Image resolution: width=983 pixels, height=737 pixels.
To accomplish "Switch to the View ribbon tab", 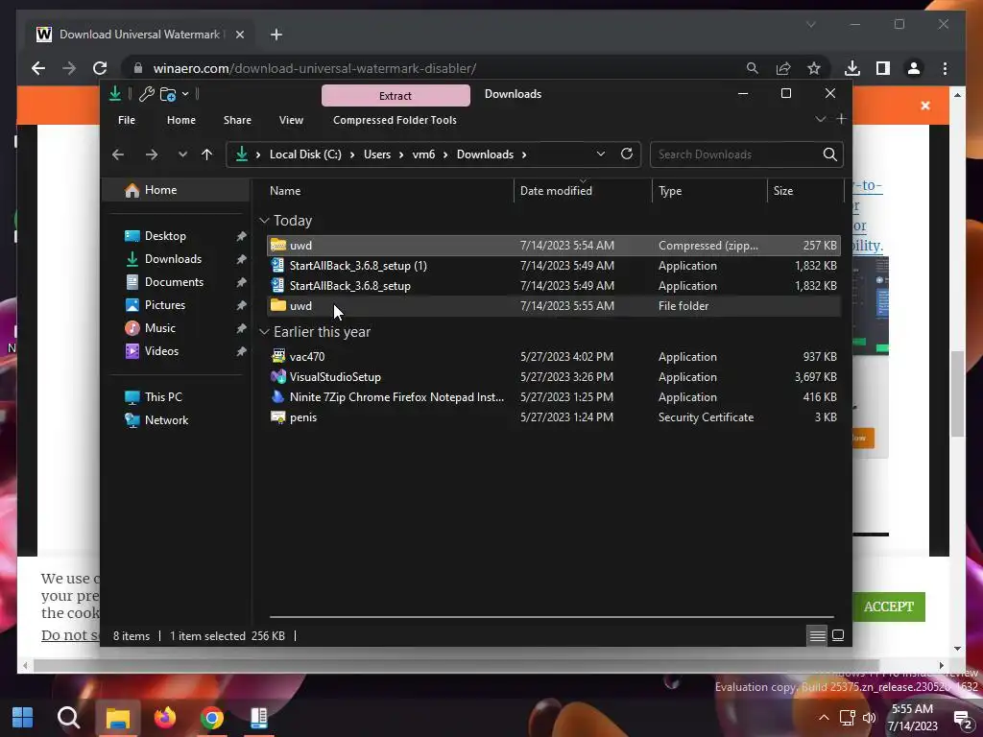I will coord(291,120).
